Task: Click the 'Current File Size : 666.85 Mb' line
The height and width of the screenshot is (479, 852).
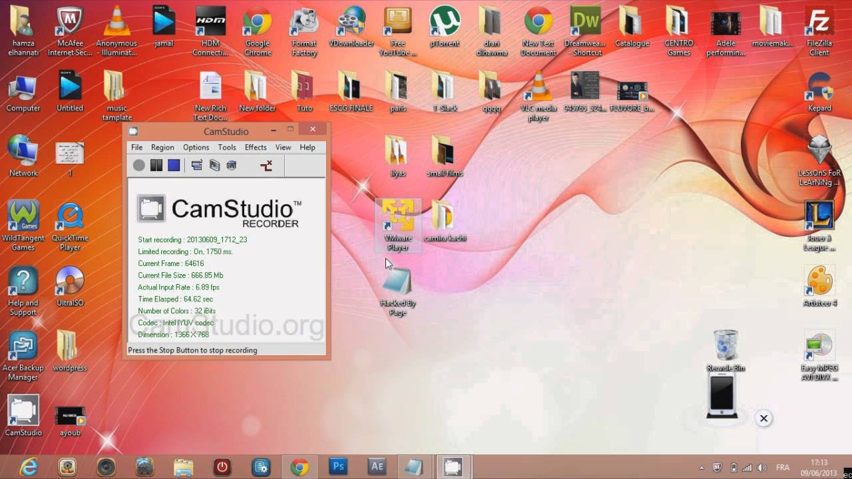Action: [x=180, y=275]
